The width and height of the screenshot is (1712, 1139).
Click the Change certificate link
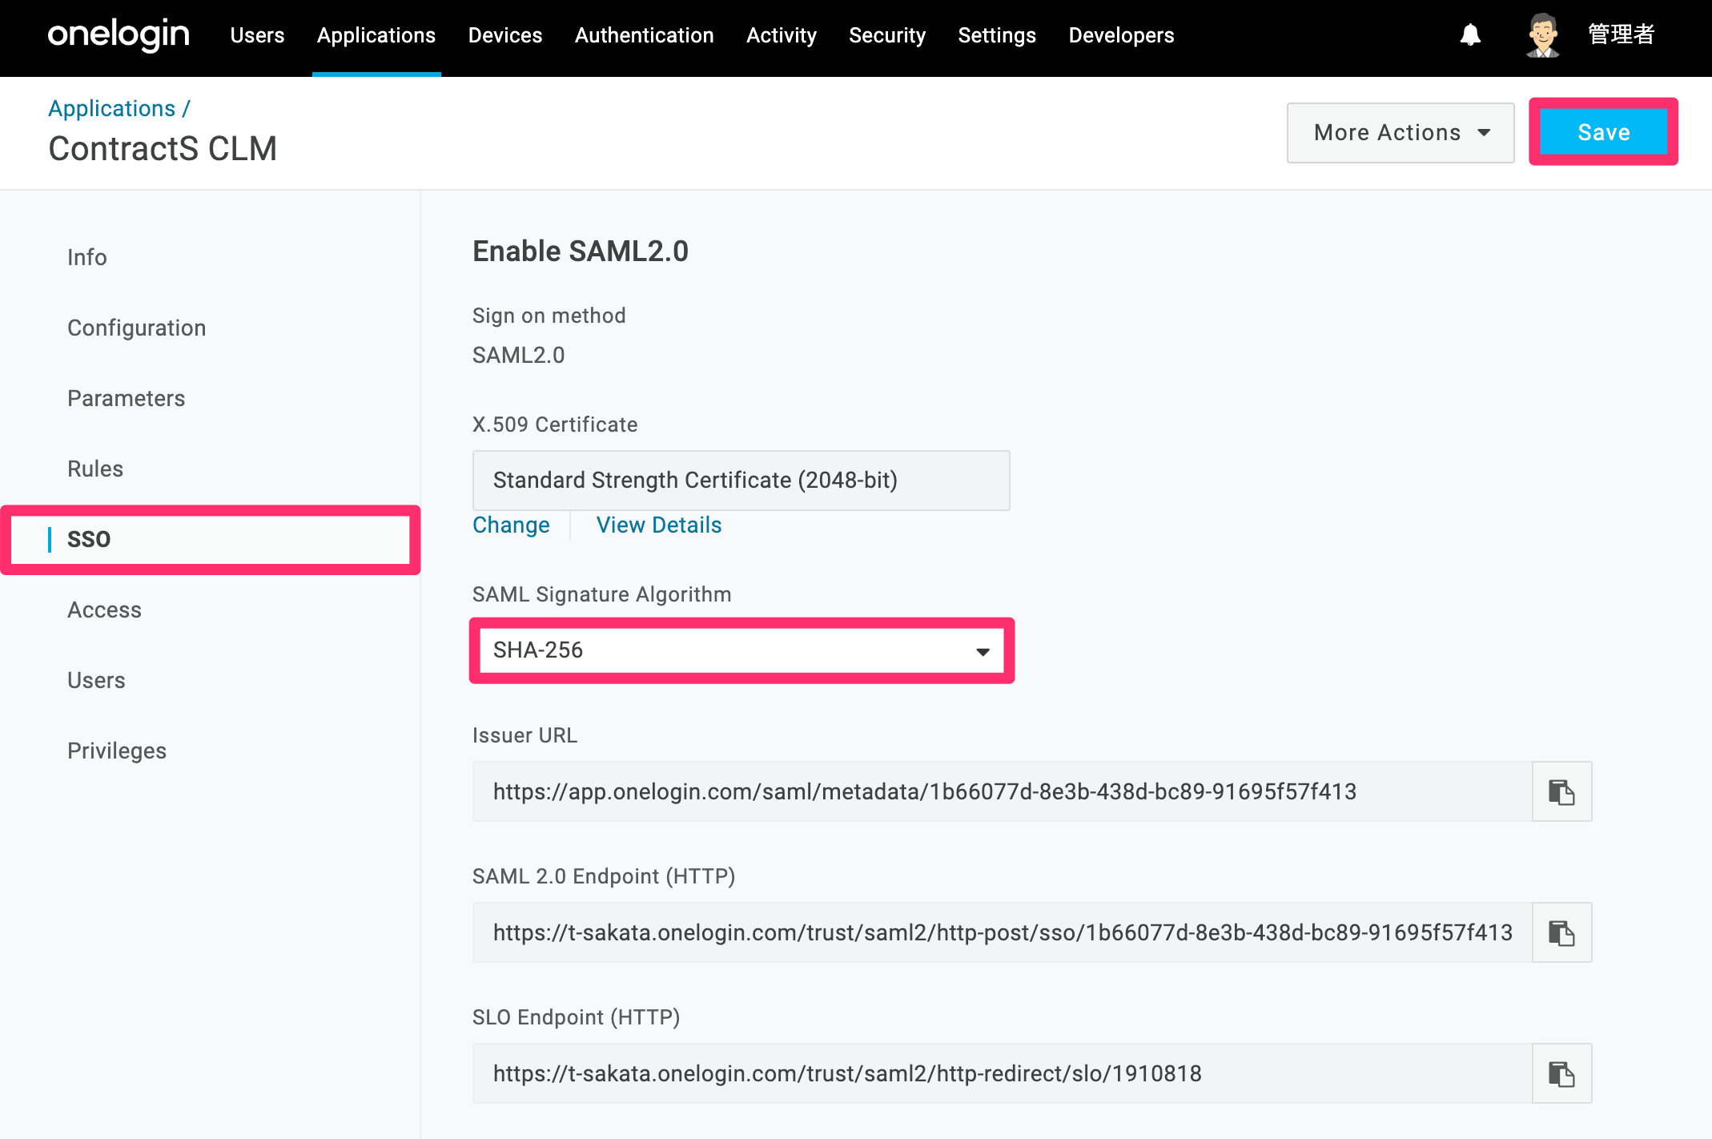pos(511,525)
